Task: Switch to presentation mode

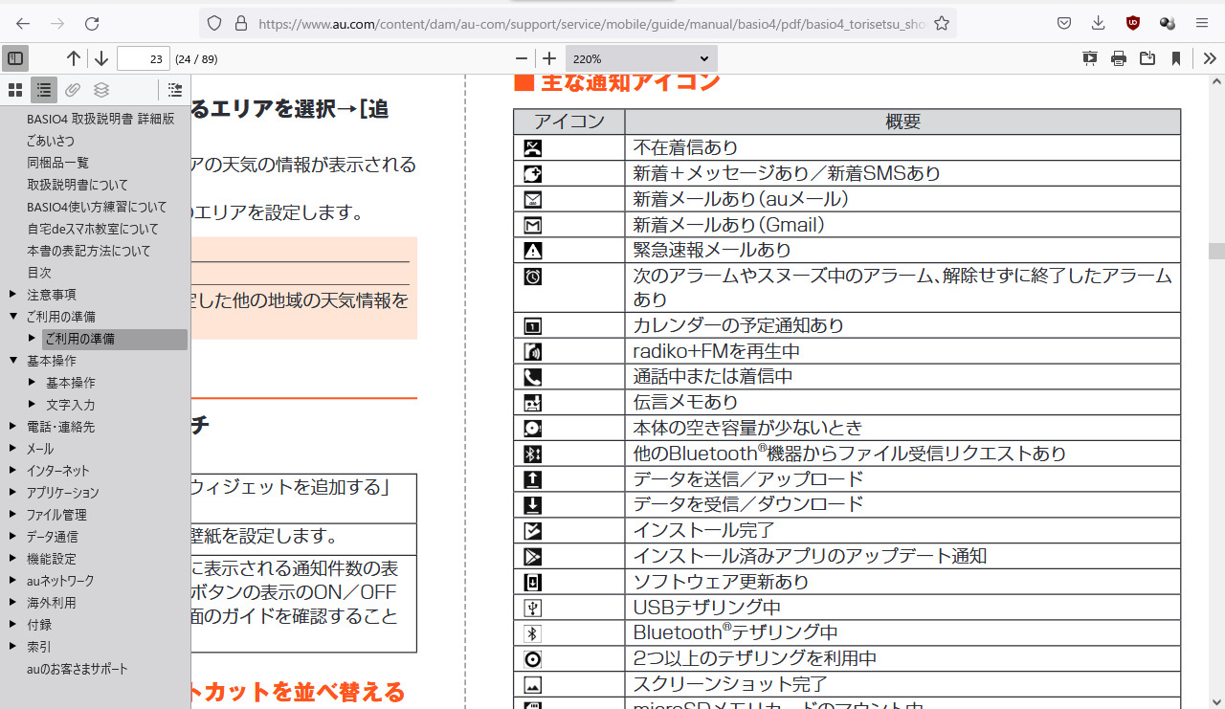Action: tap(1089, 58)
